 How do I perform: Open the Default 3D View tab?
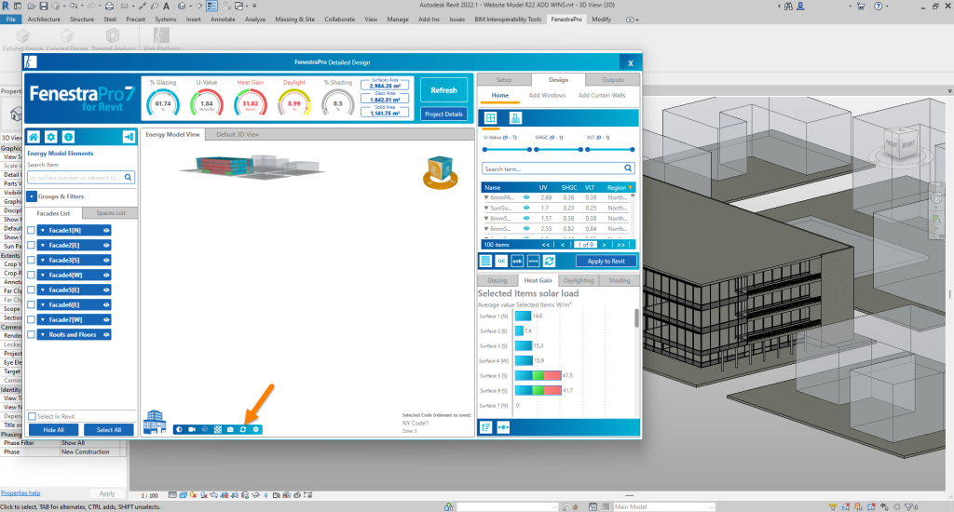238,134
